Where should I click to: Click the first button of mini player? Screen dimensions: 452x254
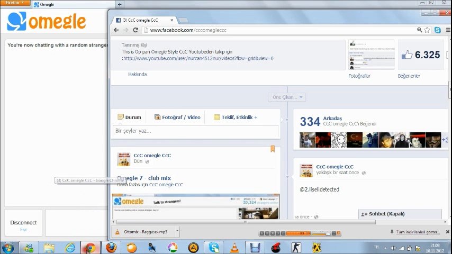262,233
